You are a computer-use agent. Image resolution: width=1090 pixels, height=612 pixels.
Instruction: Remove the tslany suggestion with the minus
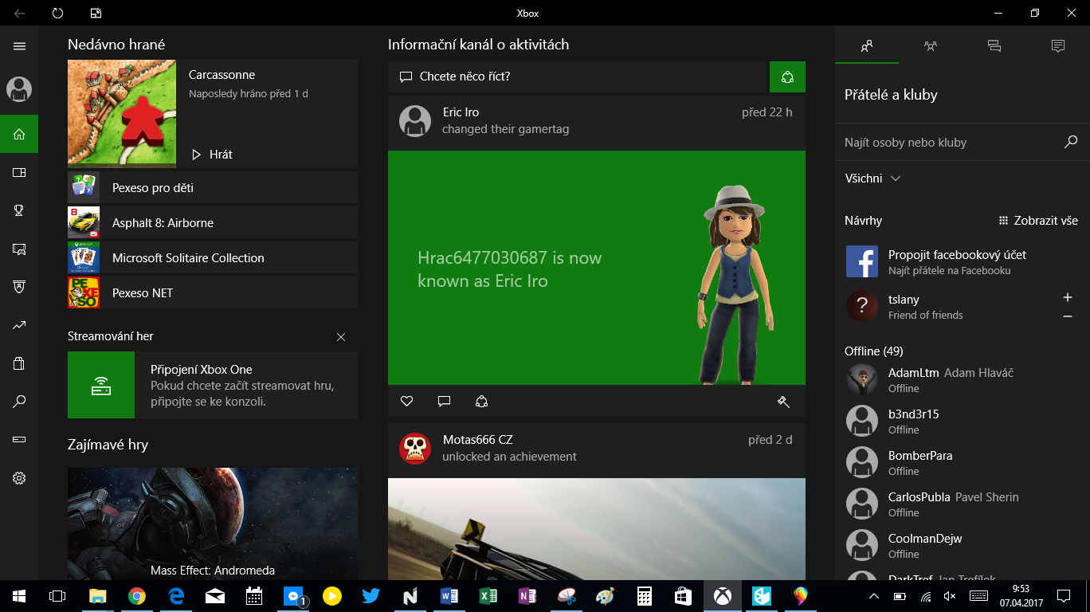click(x=1068, y=316)
